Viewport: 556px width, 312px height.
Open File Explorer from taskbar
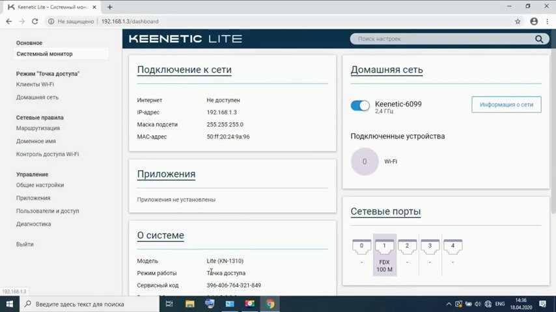coord(189,304)
